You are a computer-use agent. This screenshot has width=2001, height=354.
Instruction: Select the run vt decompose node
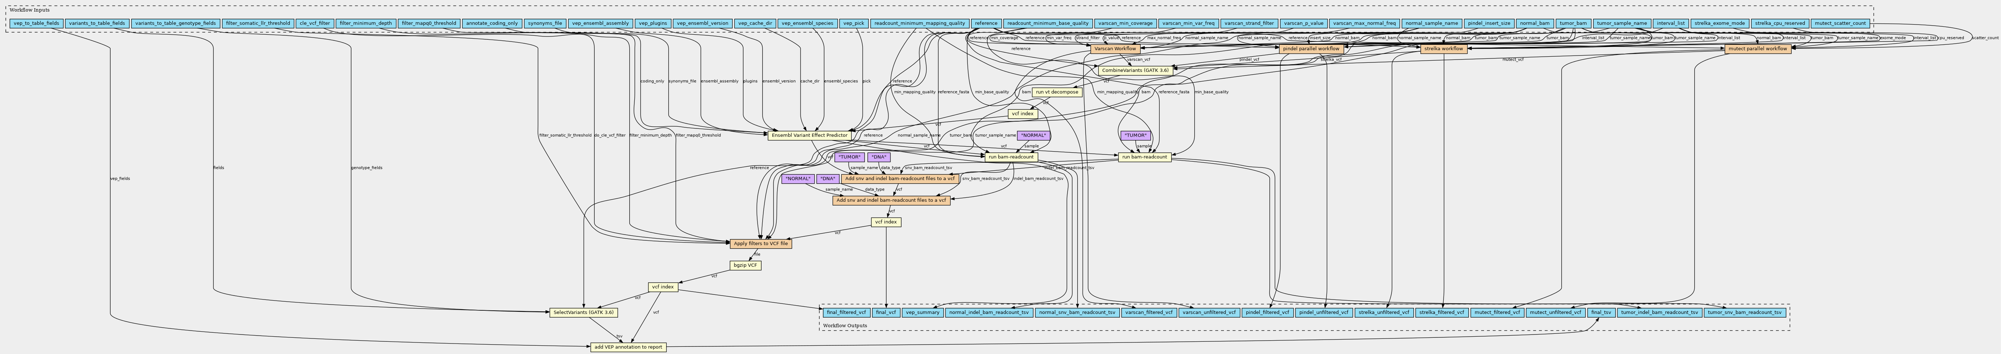point(1056,92)
